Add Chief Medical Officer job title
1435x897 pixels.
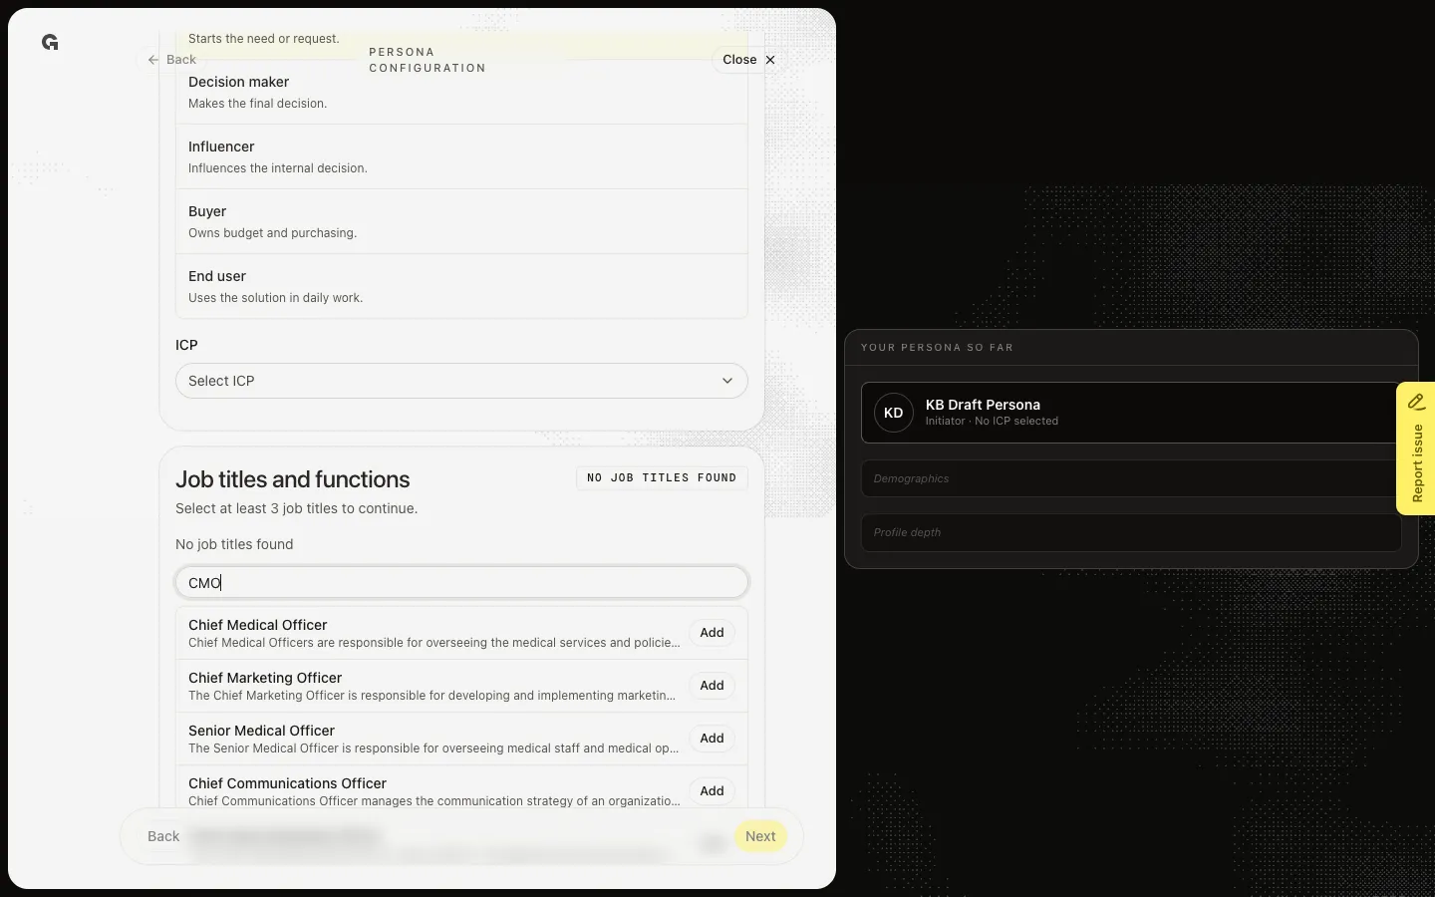click(712, 633)
